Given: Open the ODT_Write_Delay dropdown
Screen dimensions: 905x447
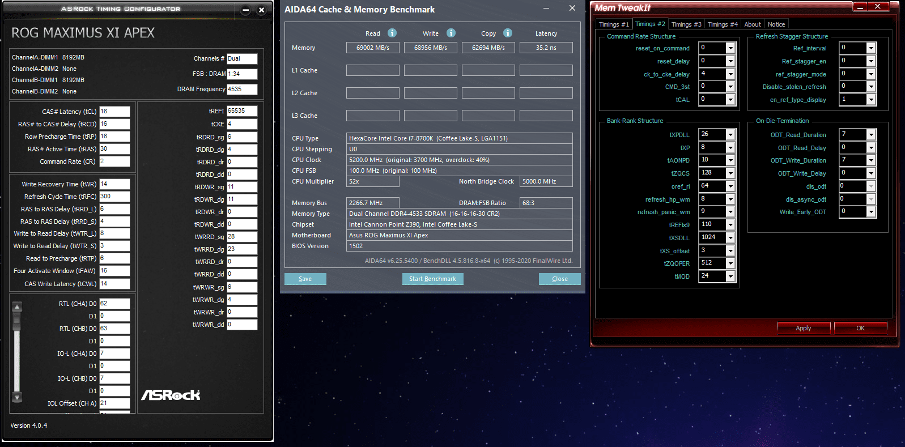Looking at the screenshot, I should [x=871, y=173].
